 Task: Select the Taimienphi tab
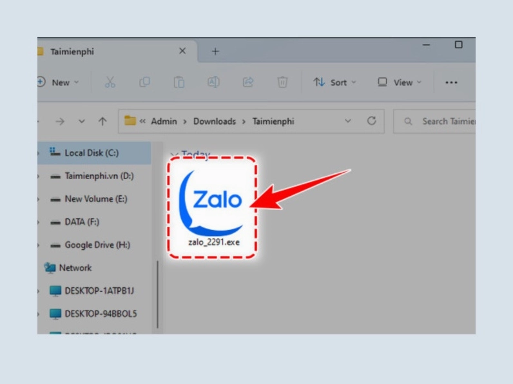tap(117, 52)
